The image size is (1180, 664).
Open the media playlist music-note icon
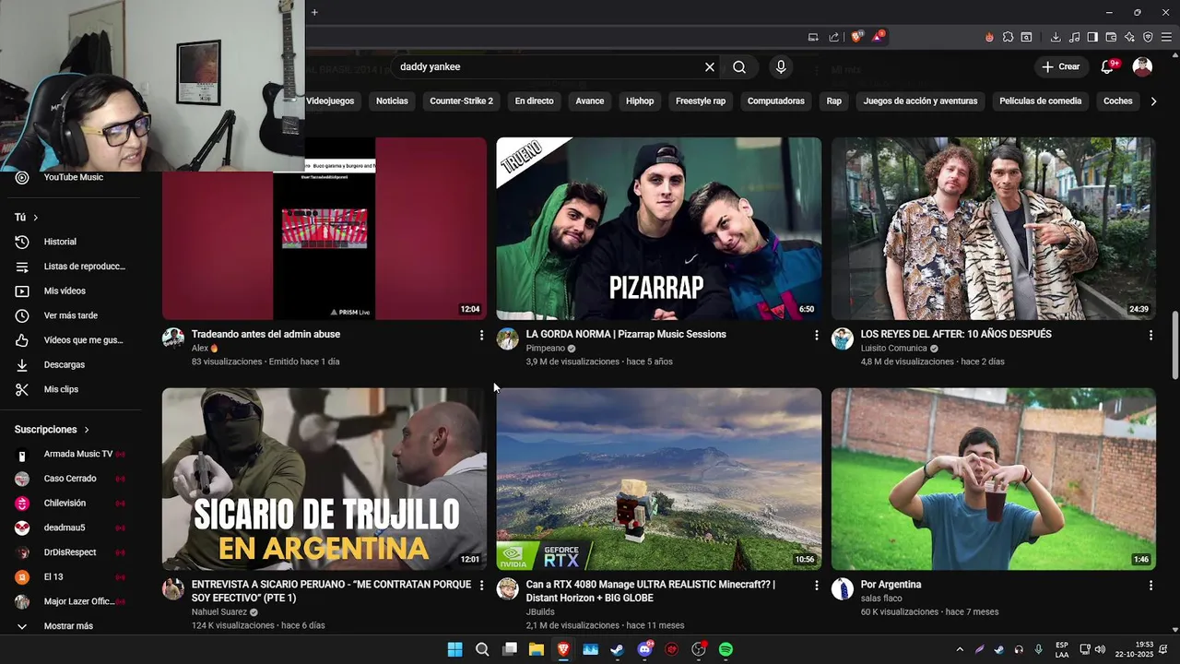(1074, 37)
